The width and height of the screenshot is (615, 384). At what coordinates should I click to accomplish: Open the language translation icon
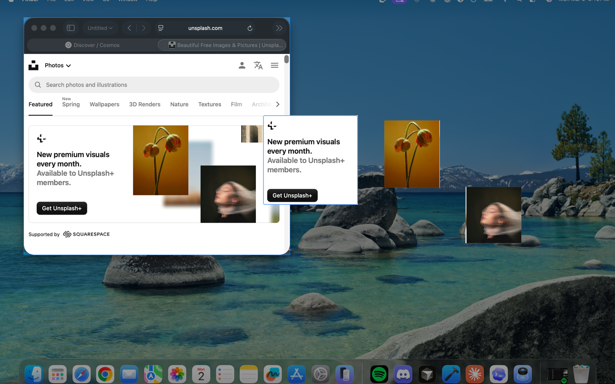[258, 65]
